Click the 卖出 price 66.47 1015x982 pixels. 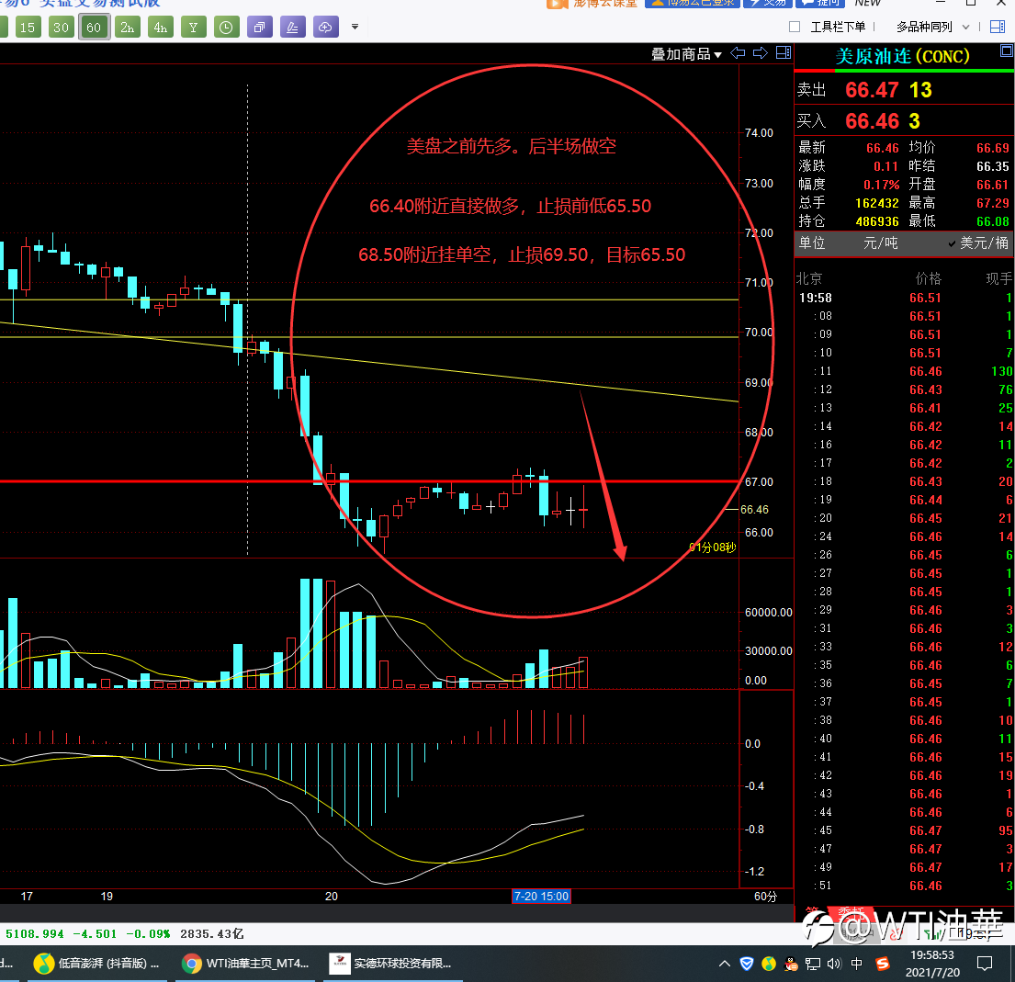(x=872, y=90)
